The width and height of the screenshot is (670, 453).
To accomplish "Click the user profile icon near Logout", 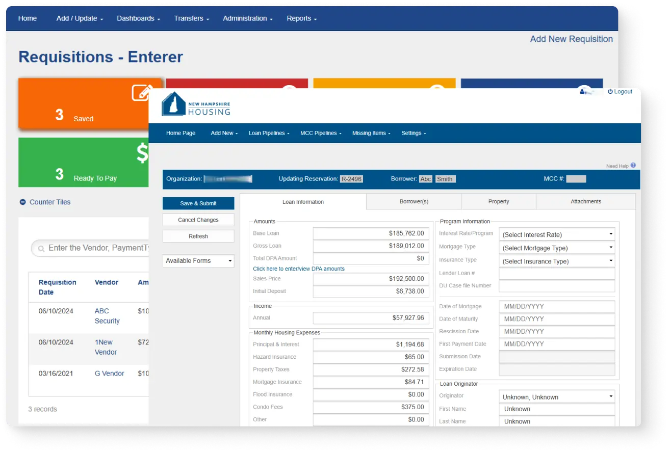I will click(x=583, y=91).
